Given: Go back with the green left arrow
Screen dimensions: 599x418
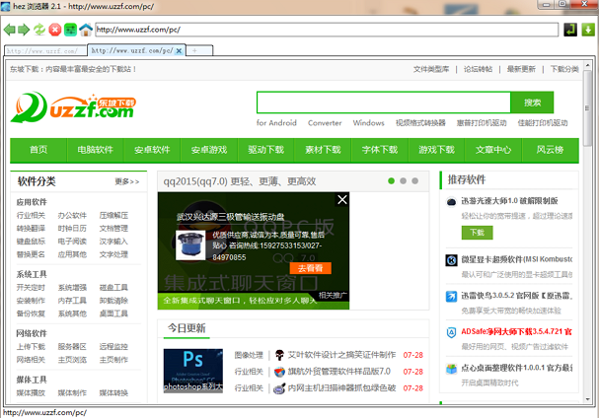Looking at the screenshot, I should point(9,30).
